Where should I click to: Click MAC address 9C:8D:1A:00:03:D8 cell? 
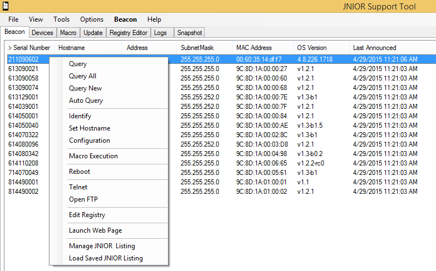pos(262,144)
